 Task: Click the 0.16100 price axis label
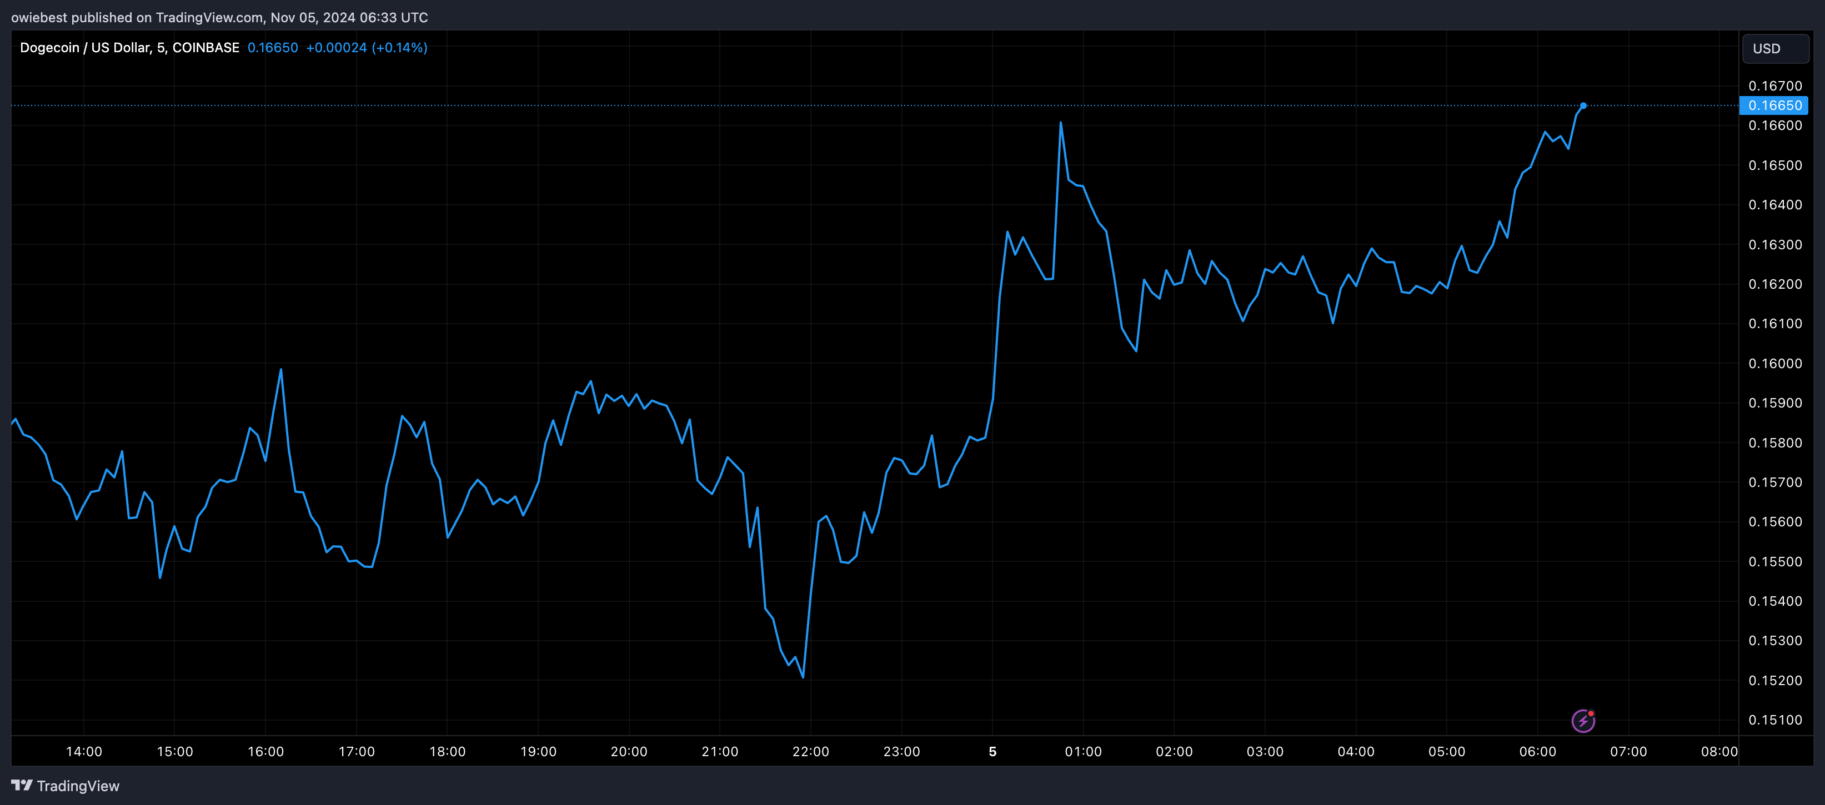[x=1774, y=324]
